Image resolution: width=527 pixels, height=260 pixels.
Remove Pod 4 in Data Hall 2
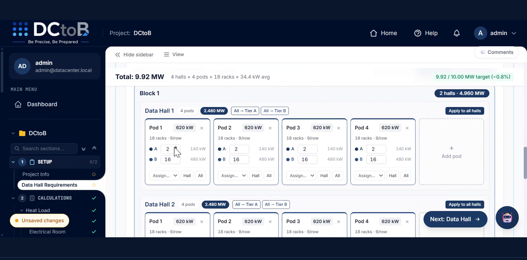click(407, 222)
